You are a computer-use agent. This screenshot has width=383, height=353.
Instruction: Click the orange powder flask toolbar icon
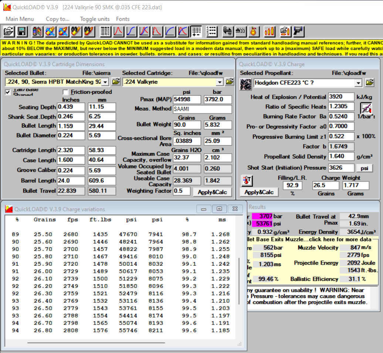point(253,31)
